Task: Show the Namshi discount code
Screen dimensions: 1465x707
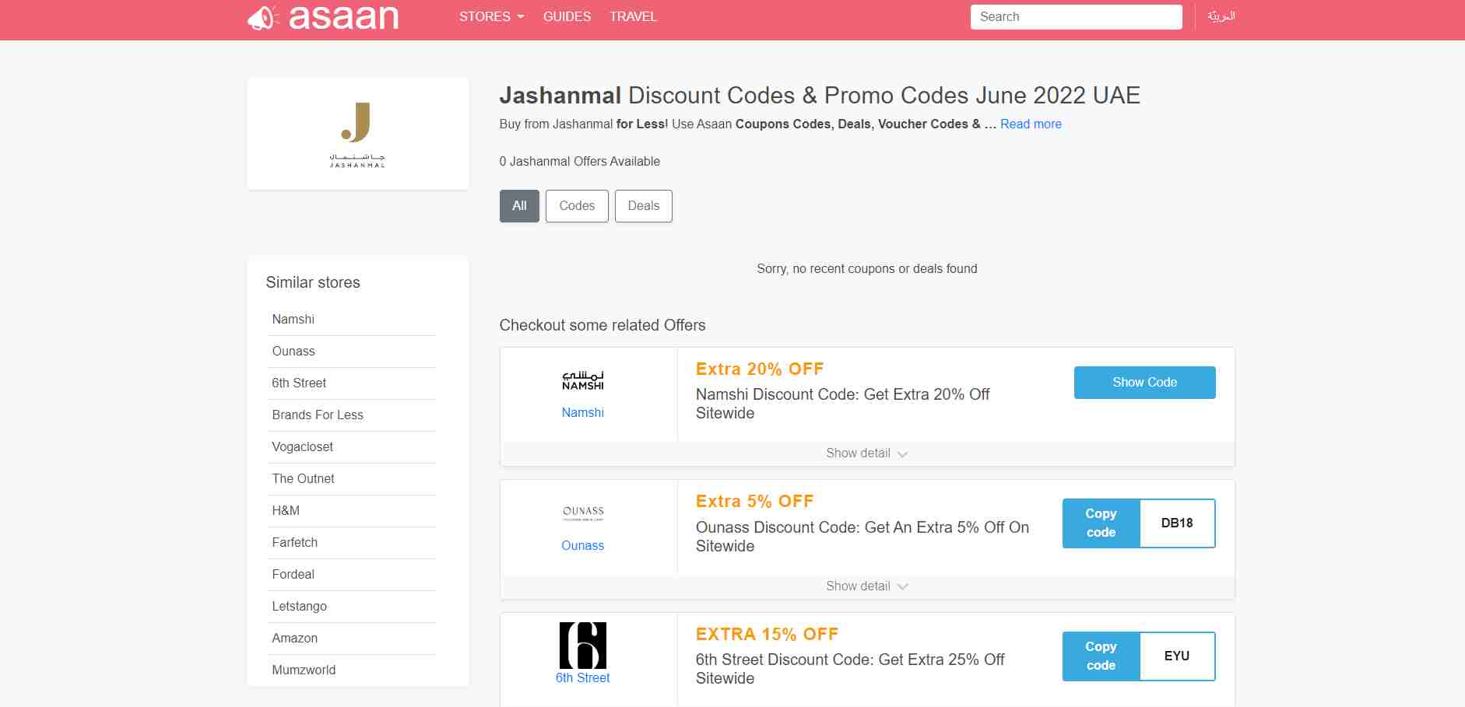Action: tap(1144, 382)
